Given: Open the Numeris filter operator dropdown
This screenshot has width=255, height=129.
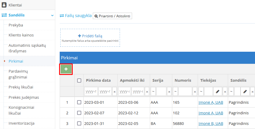Looking at the screenshot, I should (176, 92).
